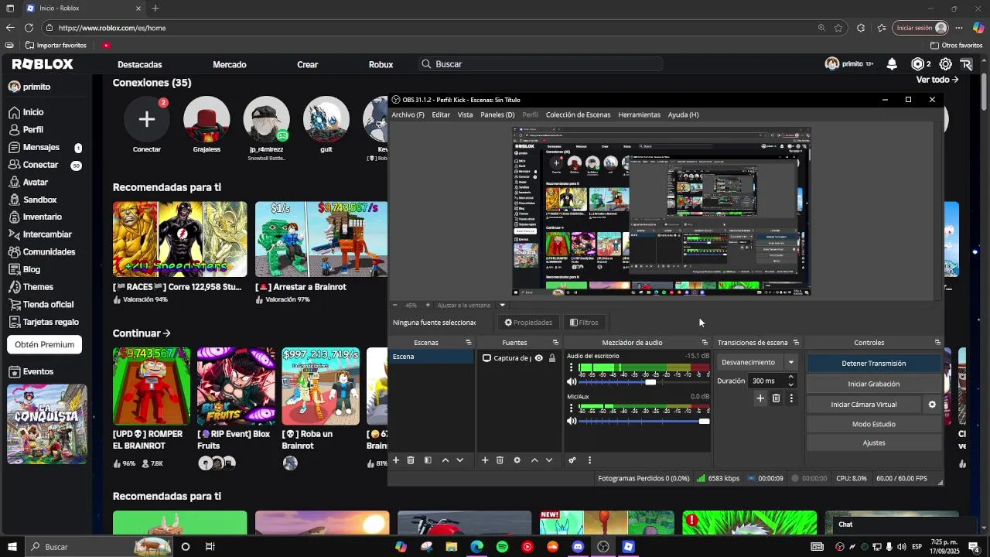Move source up arrow in Fuentes panel
Image resolution: width=990 pixels, height=557 pixels.
point(534,460)
